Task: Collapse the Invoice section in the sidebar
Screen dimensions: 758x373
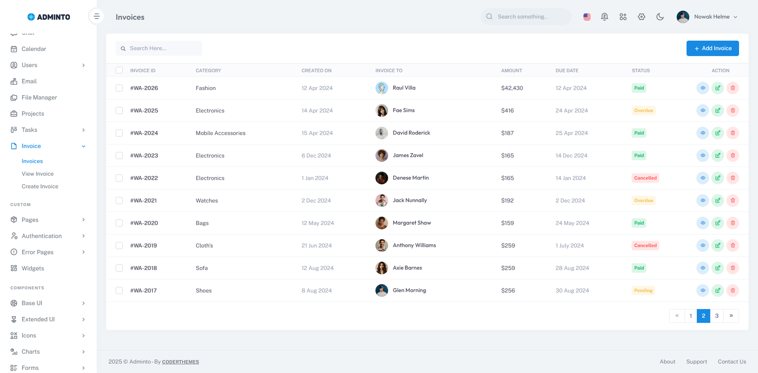Action: coord(83,146)
